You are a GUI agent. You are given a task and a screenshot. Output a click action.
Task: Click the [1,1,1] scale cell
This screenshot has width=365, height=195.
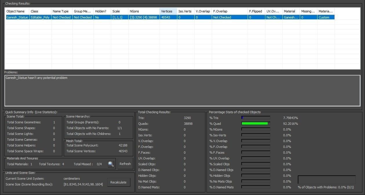tap(119, 17)
